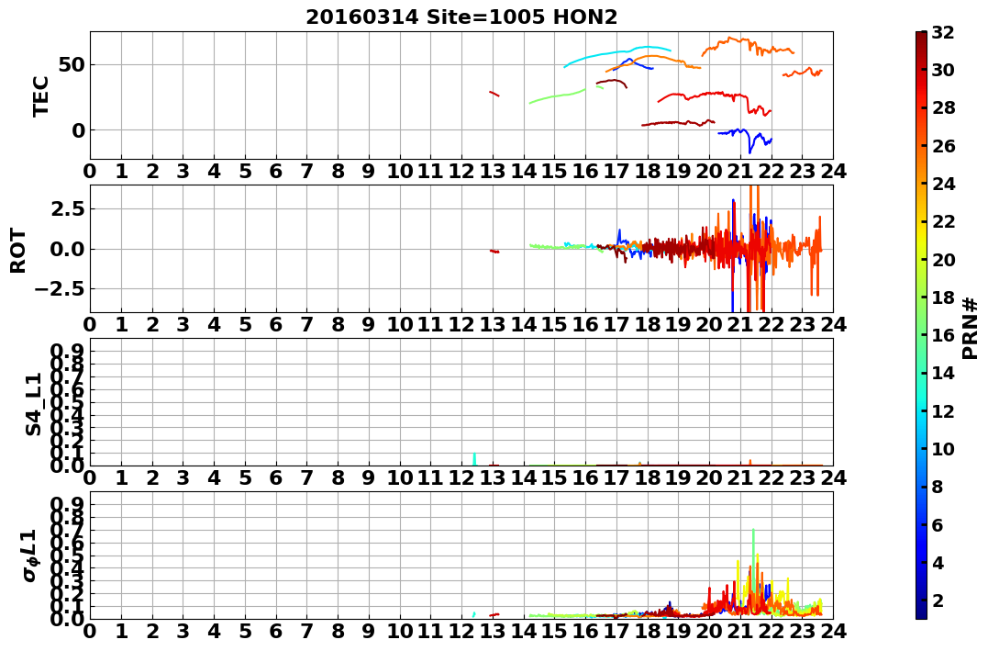
Task: Click the 'TEC' y-axis label
Action: tap(41, 95)
